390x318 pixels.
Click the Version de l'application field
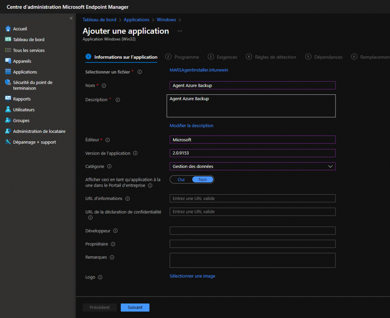[x=253, y=153]
